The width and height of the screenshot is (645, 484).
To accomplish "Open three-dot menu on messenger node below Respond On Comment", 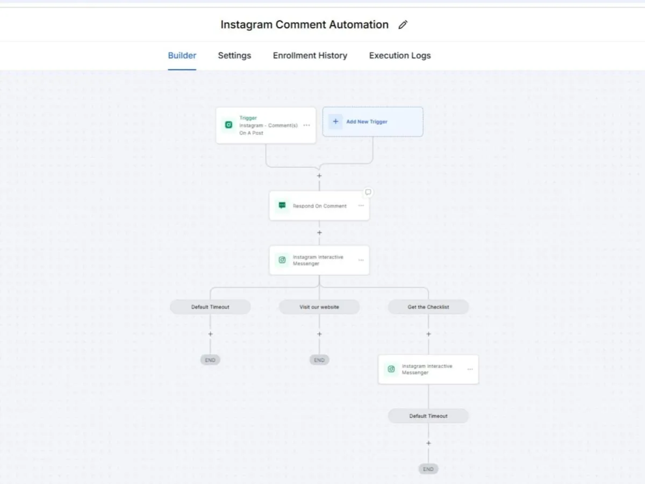I will (x=361, y=260).
